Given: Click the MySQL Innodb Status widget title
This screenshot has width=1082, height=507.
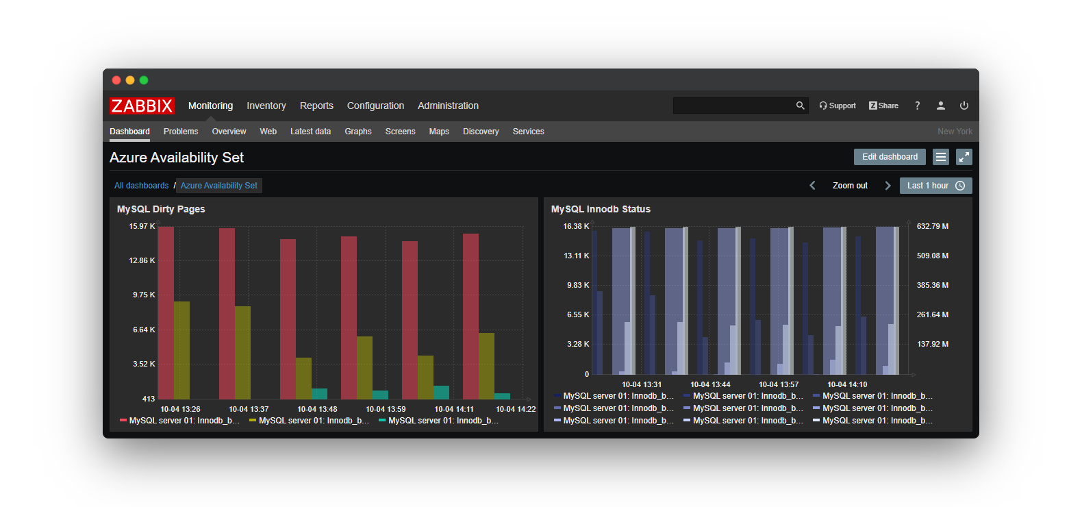Looking at the screenshot, I should [x=601, y=209].
